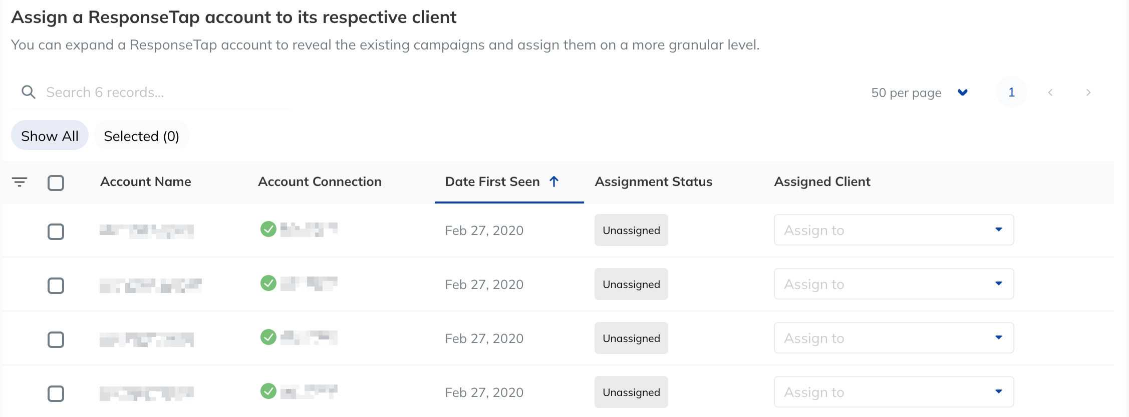The width and height of the screenshot is (1129, 417).
Task: Click the first row Unassigned status badge
Action: click(631, 230)
